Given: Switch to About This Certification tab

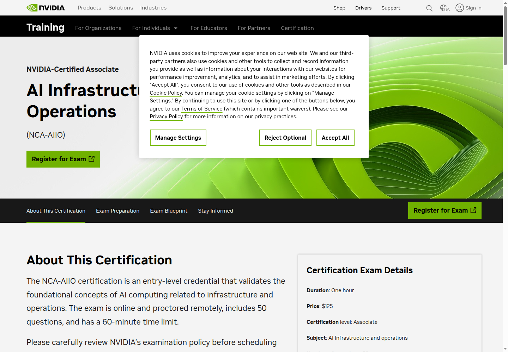Looking at the screenshot, I should (56, 211).
